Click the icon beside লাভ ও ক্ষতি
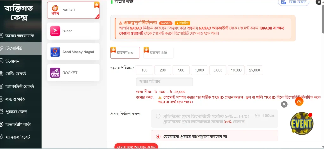Image resolution: width=324 pixels, height=149 pixels. pos(2,99)
